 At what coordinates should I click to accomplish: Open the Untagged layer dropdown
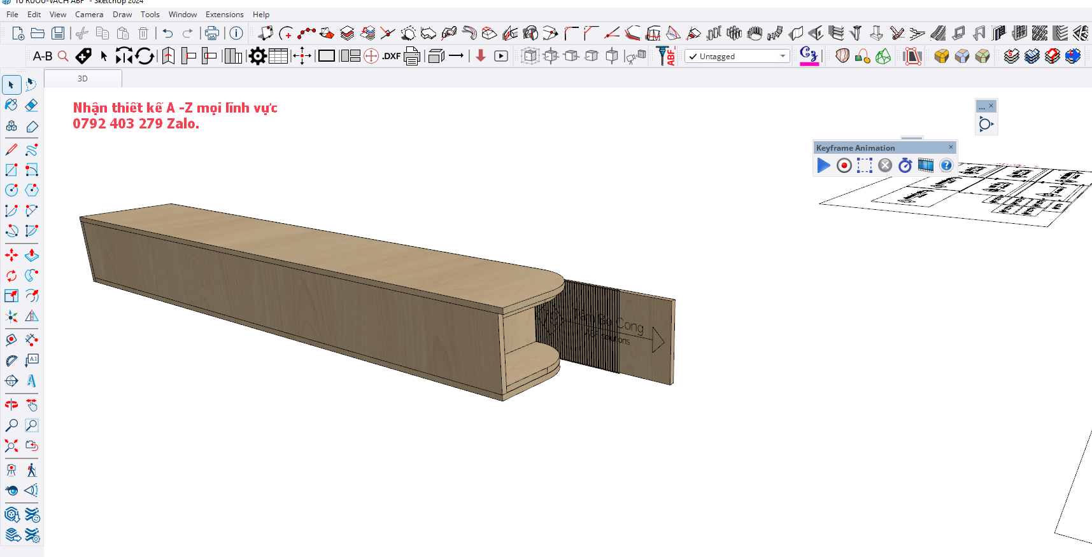737,57
